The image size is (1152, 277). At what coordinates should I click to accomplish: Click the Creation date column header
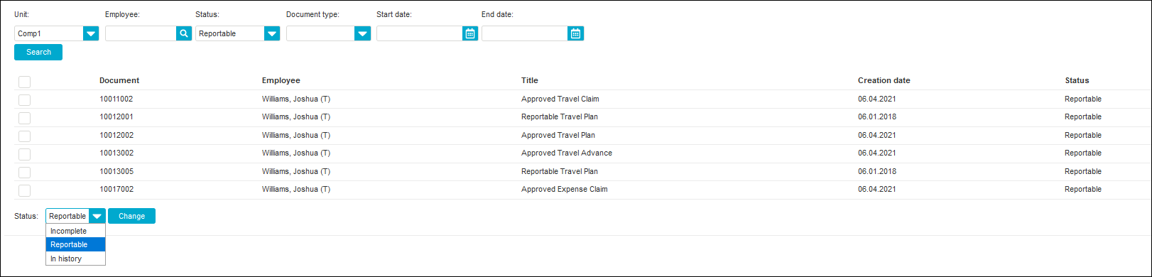click(x=884, y=80)
